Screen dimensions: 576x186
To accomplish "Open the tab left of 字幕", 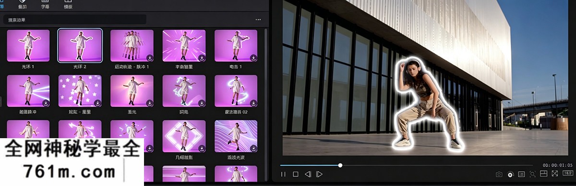I will (x=22, y=5).
